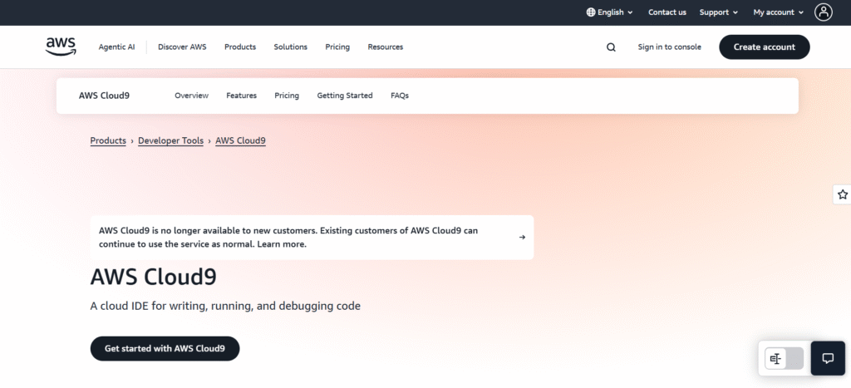Go to the Getting Started tab
This screenshot has width=851, height=388.
[x=345, y=96]
